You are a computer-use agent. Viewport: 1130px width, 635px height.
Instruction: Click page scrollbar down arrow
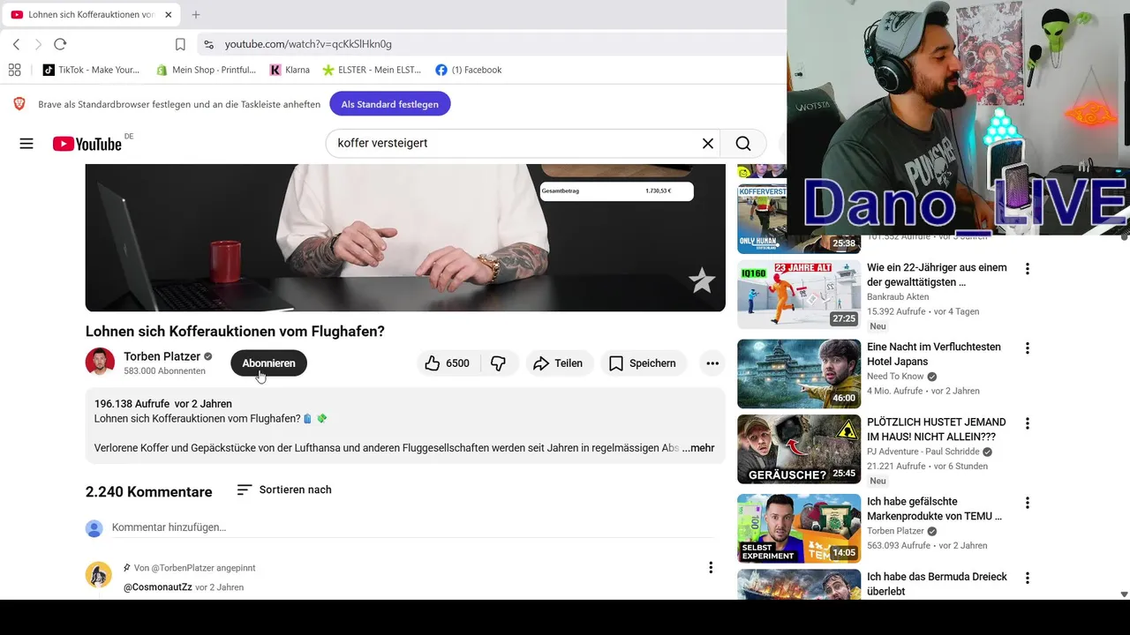pos(1124,594)
